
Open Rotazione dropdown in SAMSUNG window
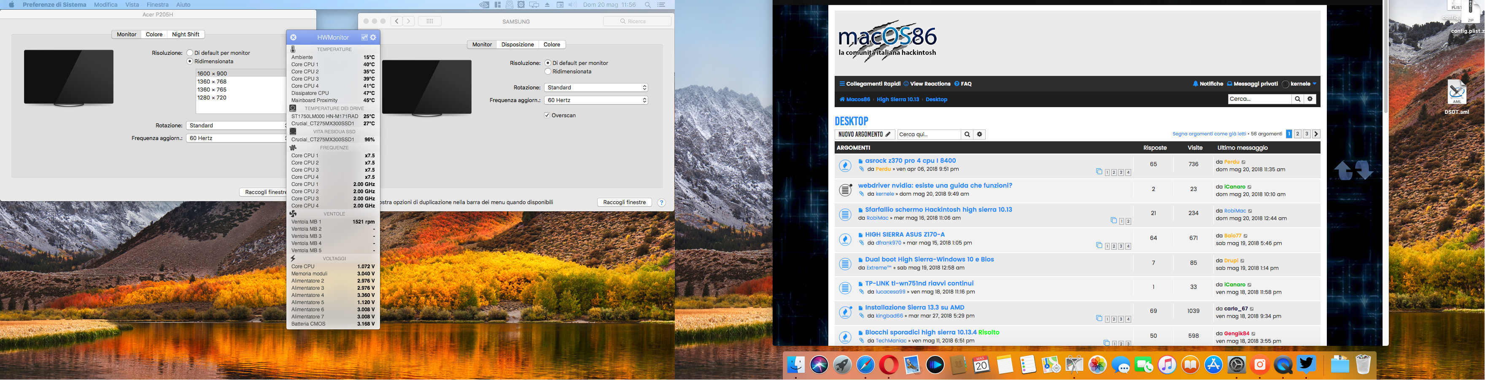click(596, 88)
